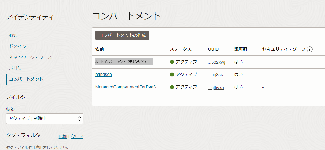Click 追加 to add a tag filter

(x=63, y=137)
